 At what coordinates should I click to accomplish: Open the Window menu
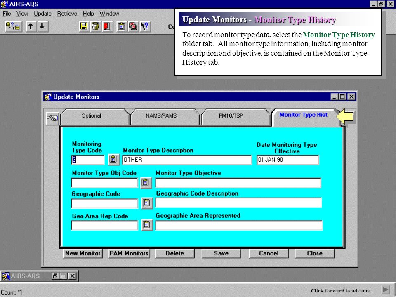[x=109, y=14]
